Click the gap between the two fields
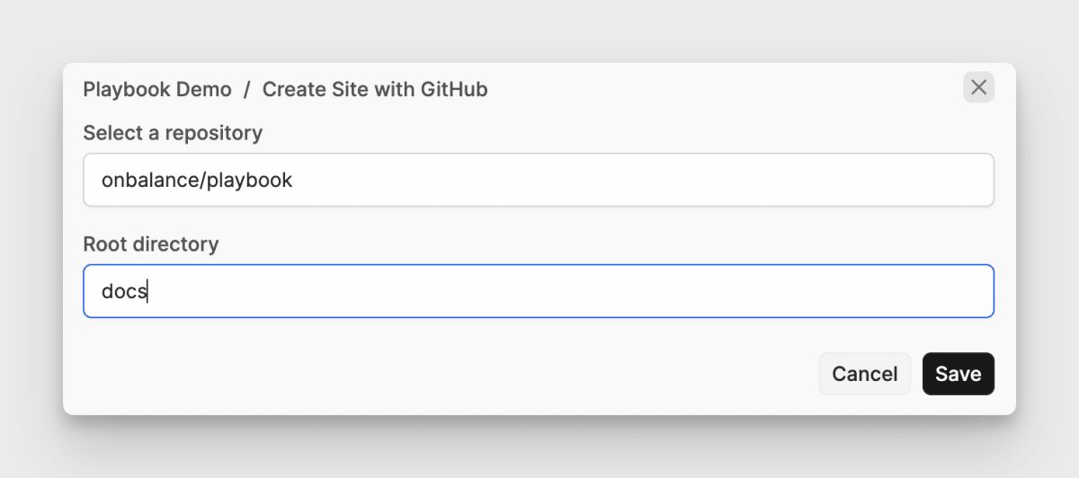Image resolution: width=1079 pixels, height=478 pixels. tap(539, 225)
